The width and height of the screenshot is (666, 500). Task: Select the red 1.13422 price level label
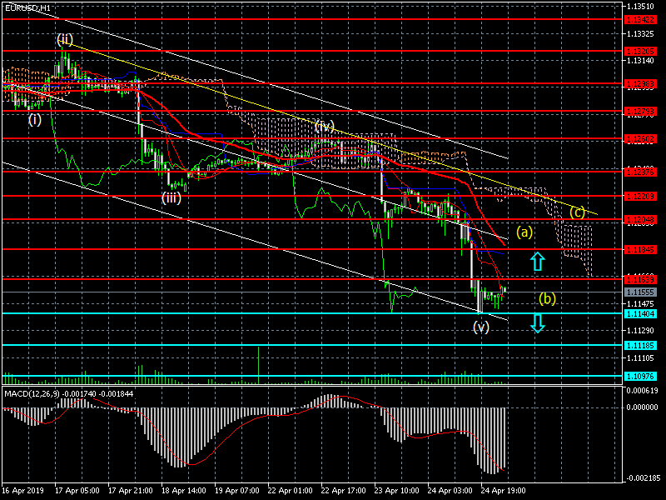(640, 19)
